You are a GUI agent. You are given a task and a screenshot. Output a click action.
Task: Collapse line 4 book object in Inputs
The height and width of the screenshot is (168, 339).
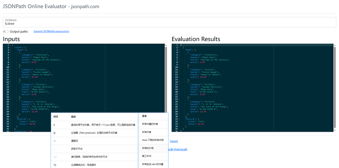pos(10,52)
